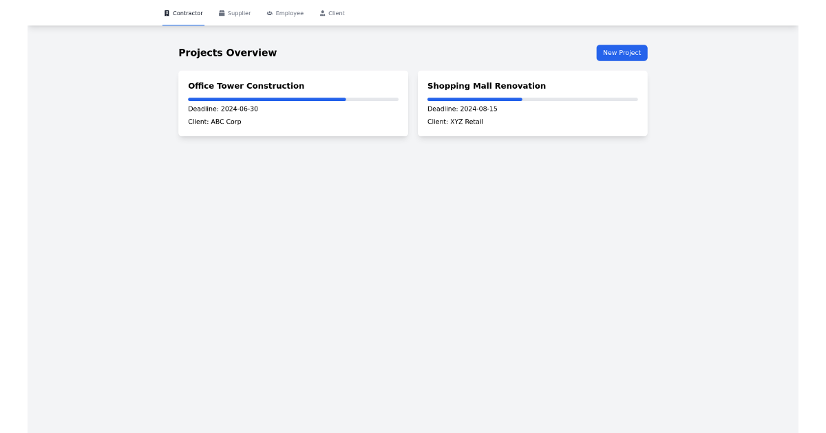Switch to the Supplier tab
The image size is (826, 433).
tap(235, 12)
